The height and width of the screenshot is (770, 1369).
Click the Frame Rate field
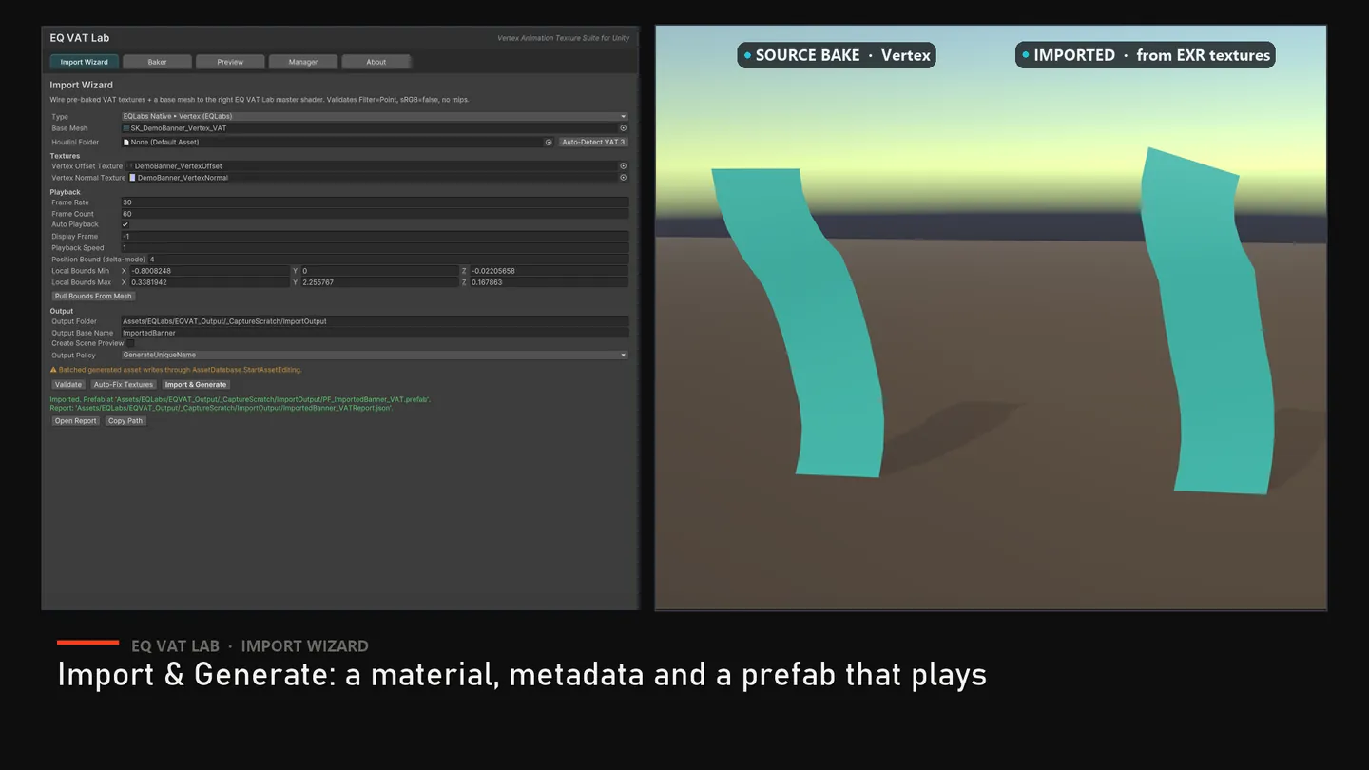point(375,202)
